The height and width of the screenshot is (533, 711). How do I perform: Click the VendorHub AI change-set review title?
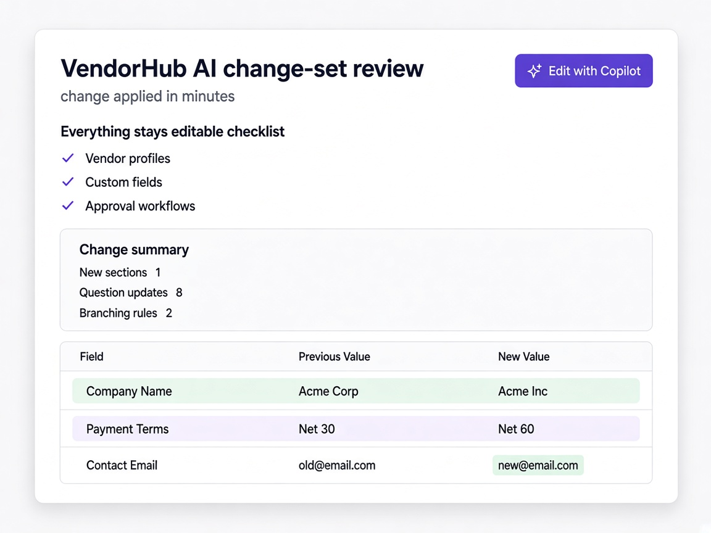tap(242, 68)
